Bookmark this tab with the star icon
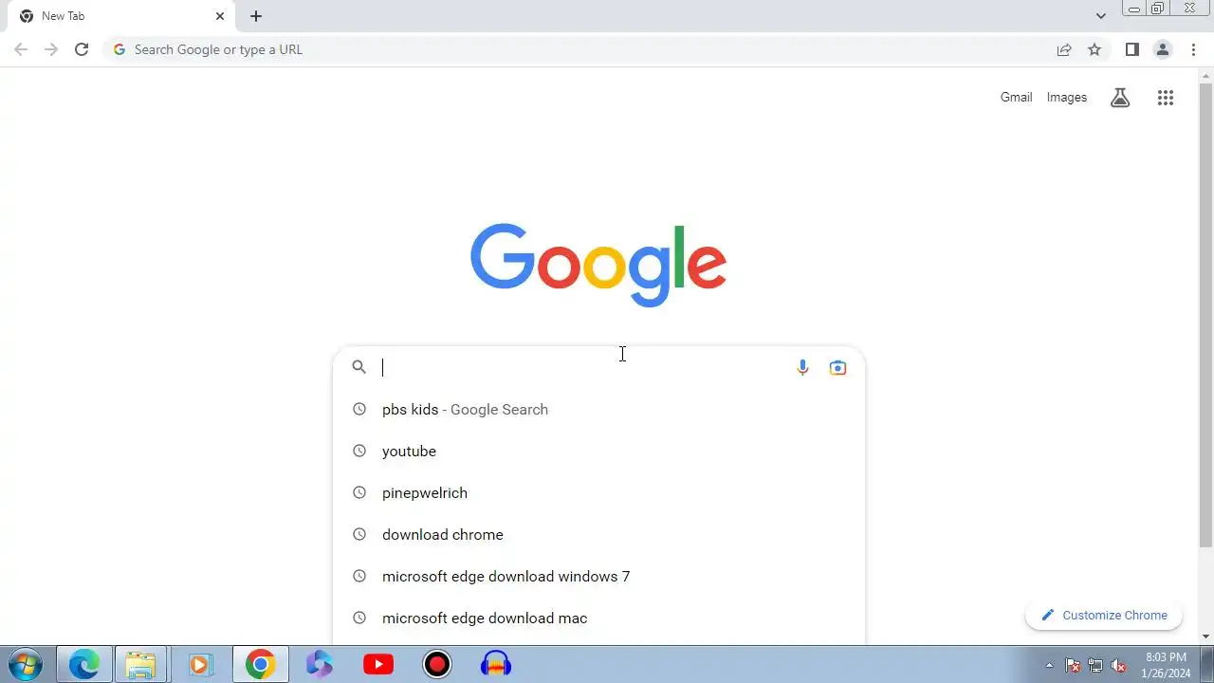The image size is (1214, 683). (x=1094, y=49)
